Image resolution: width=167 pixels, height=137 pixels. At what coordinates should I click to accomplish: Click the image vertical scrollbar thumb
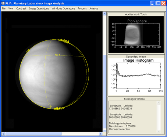[104, 91]
